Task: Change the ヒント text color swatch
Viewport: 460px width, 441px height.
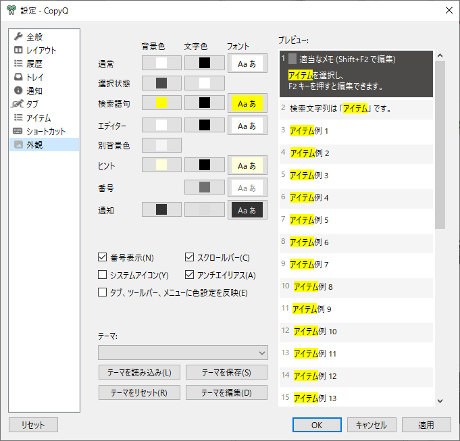Action: click(205, 165)
